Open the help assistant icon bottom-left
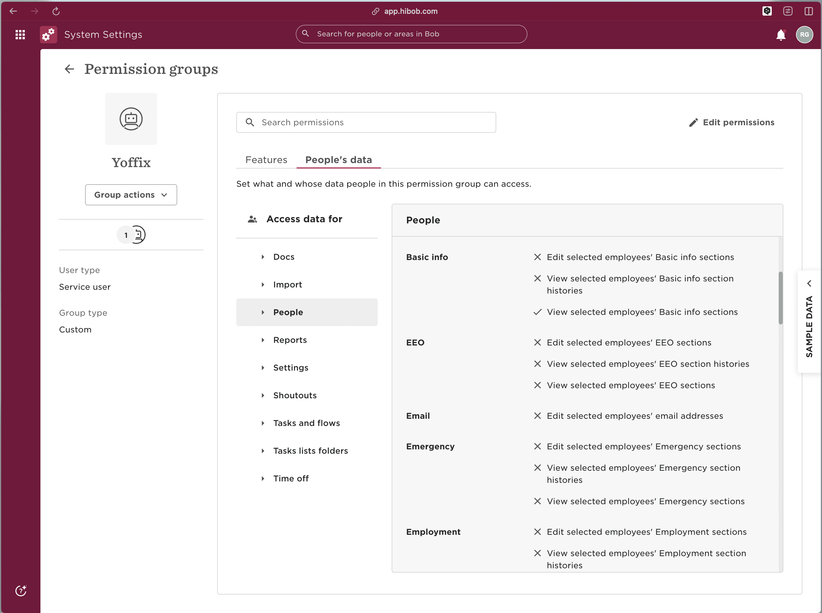 pos(21,590)
